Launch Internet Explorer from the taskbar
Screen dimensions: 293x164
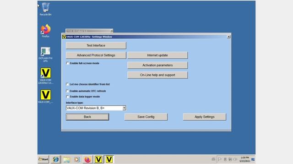click(56, 159)
